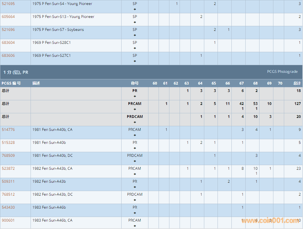Click plus icon for 1982 Sun-A43b, DC row
Viewport: 303px width, 229px height.
(x=135, y=200)
